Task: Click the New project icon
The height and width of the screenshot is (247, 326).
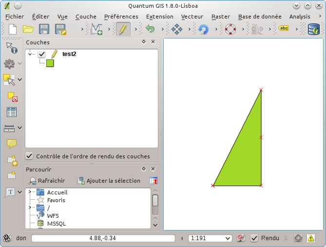Action: click(x=12, y=29)
